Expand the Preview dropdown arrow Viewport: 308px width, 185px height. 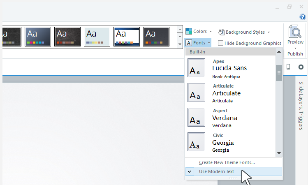click(x=295, y=49)
